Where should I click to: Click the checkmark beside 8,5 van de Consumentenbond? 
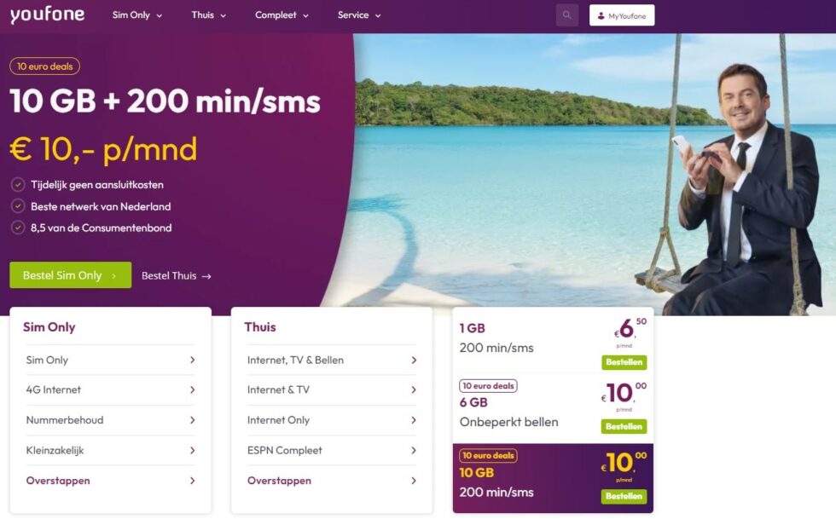click(x=18, y=228)
